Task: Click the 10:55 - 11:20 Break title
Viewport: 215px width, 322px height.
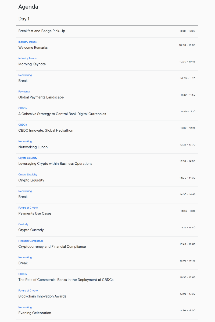Action: (x=23, y=81)
